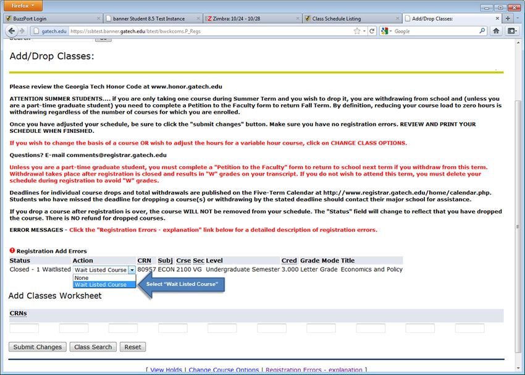Click the red Registration Add Errors icon

(12, 250)
